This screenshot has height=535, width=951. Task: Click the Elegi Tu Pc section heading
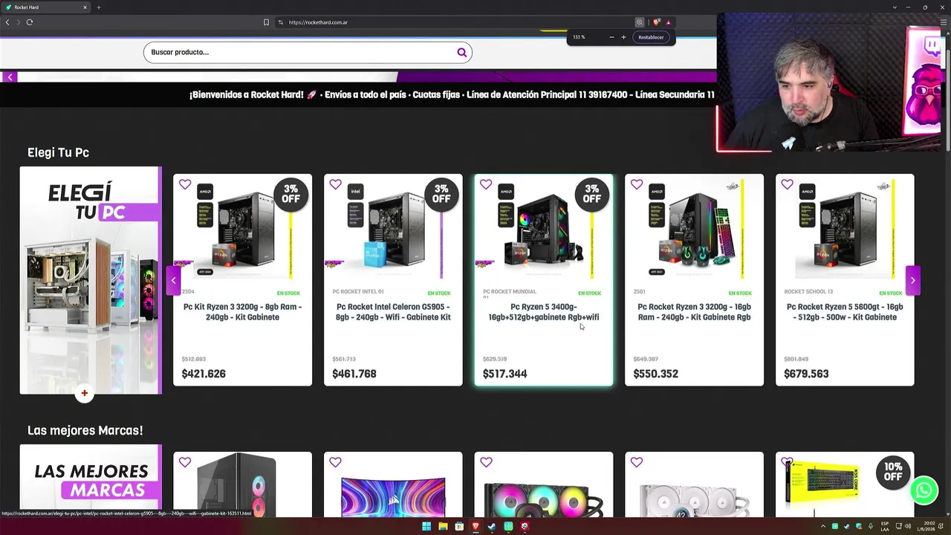[58, 152]
